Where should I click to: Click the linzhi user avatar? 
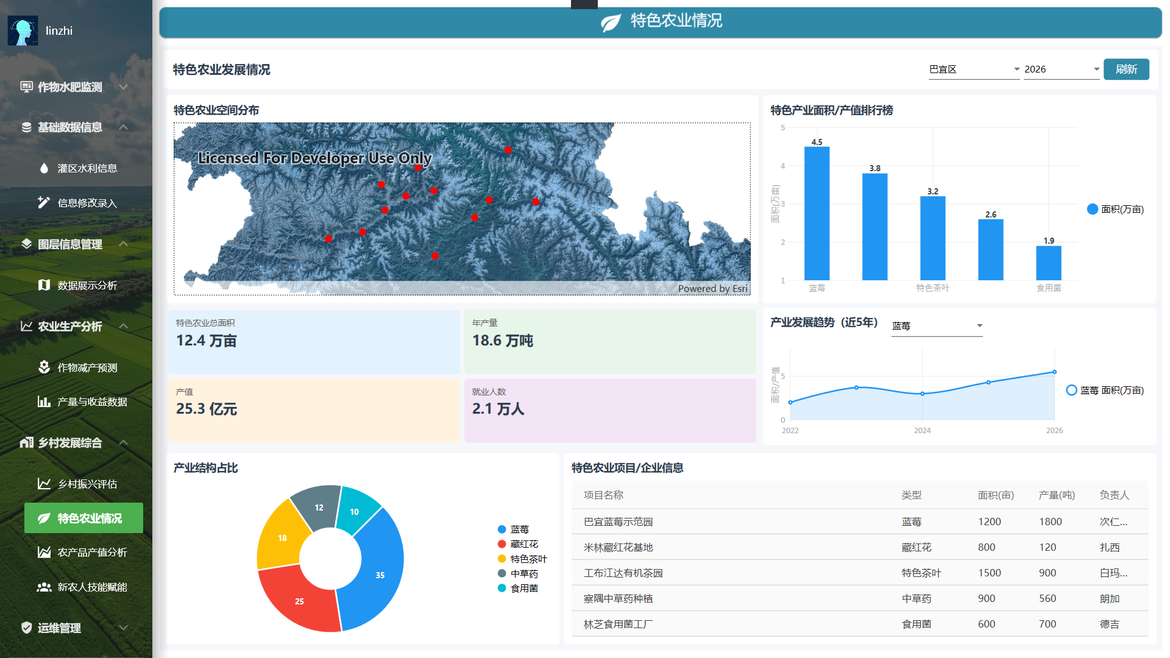coord(23,30)
